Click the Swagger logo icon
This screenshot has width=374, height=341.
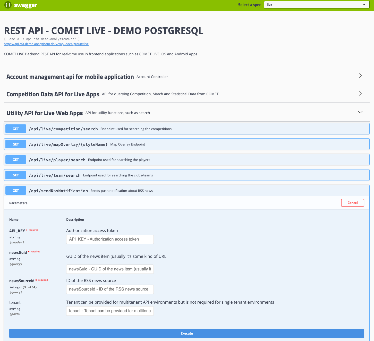8,5
